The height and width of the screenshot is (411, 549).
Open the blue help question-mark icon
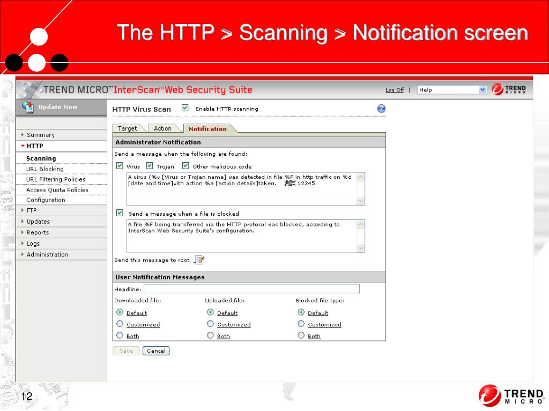click(381, 109)
